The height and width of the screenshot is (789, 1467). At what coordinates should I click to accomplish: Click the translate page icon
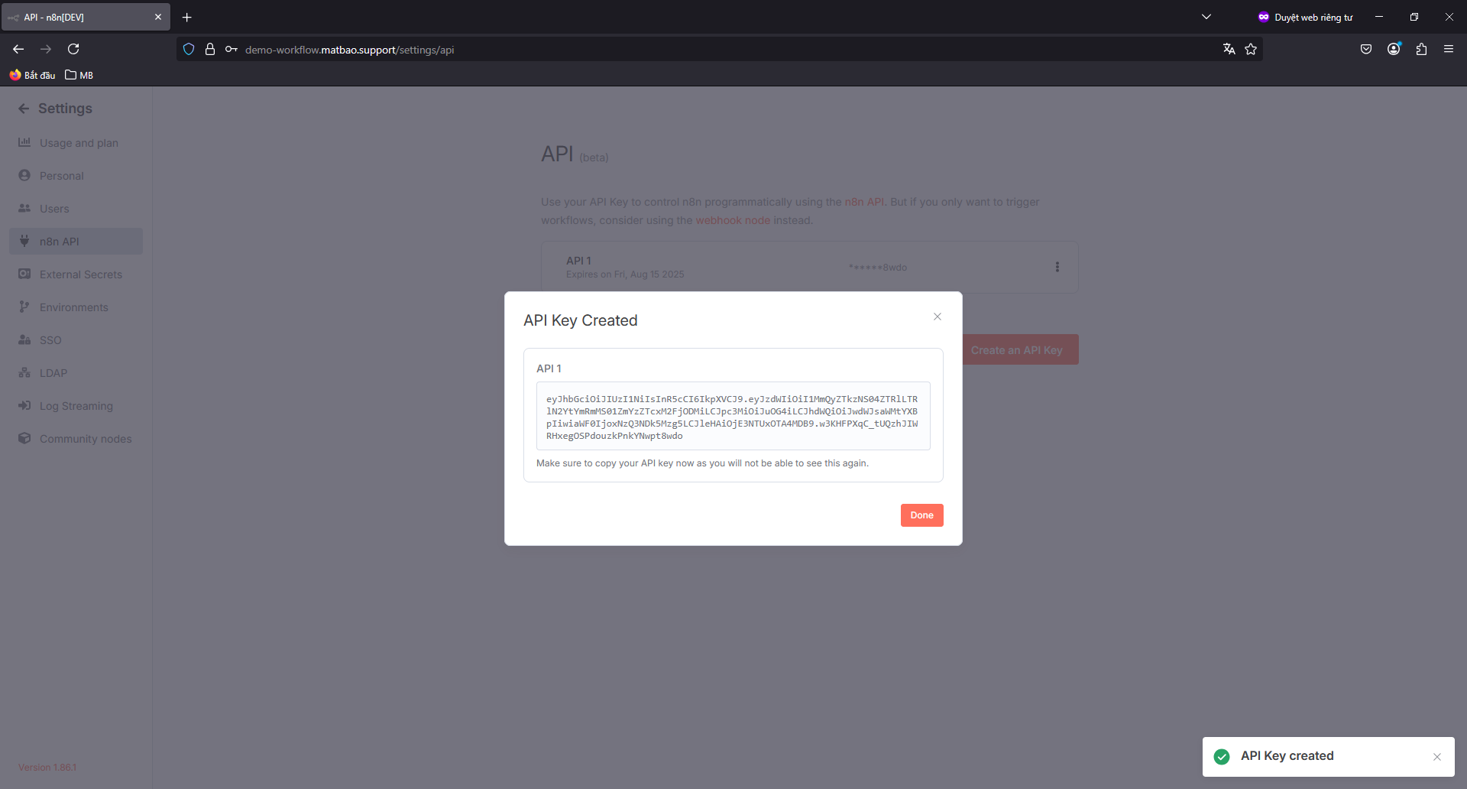pyautogui.click(x=1229, y=49)
